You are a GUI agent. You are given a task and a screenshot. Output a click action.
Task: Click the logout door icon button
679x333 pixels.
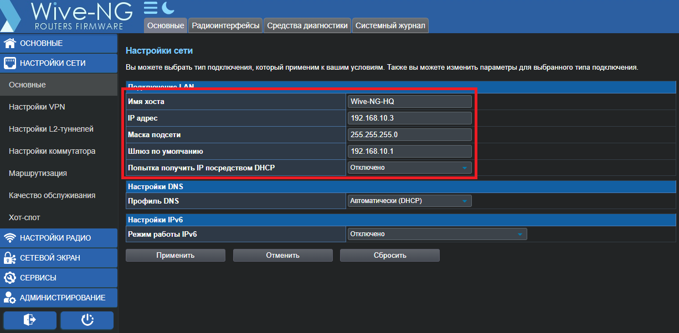[30, 320]
